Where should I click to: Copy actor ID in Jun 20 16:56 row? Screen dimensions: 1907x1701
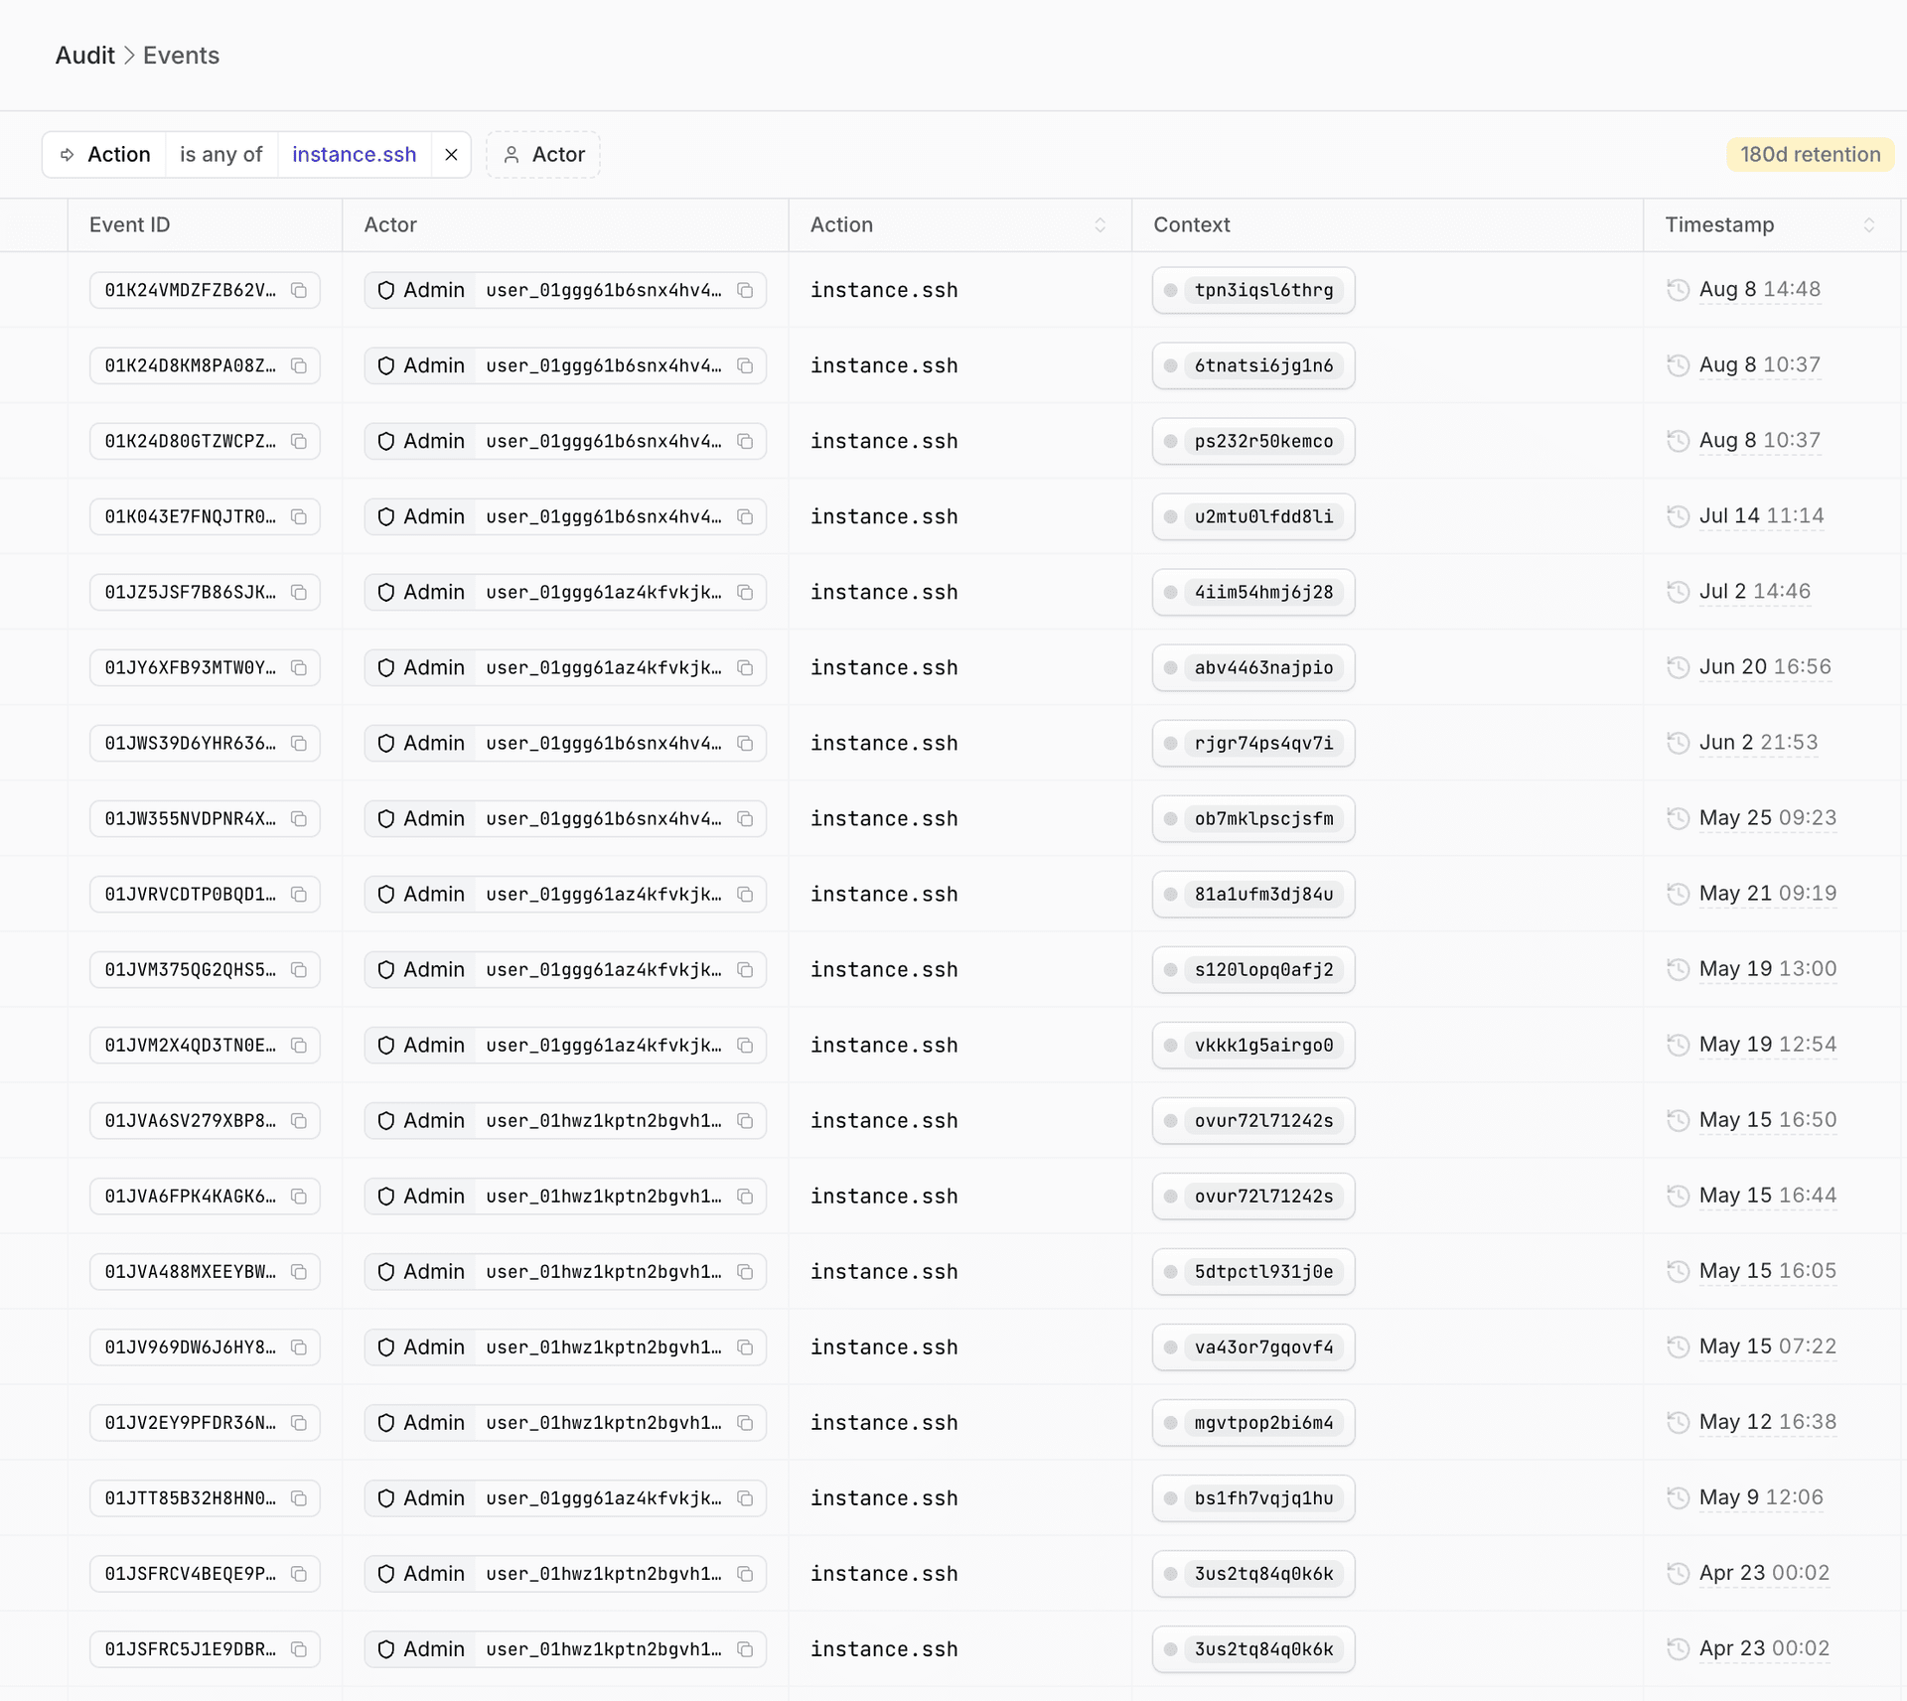point(745,667)
